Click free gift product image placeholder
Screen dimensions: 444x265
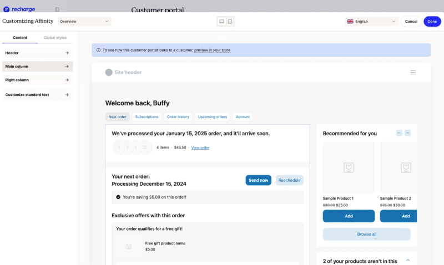tap(129, 246)
